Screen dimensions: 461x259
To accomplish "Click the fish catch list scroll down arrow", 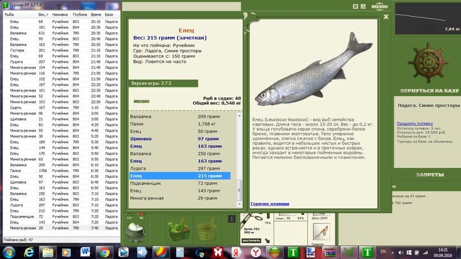I will [x=239, y=204].
